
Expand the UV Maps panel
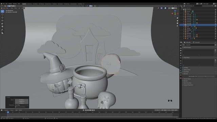186,68
